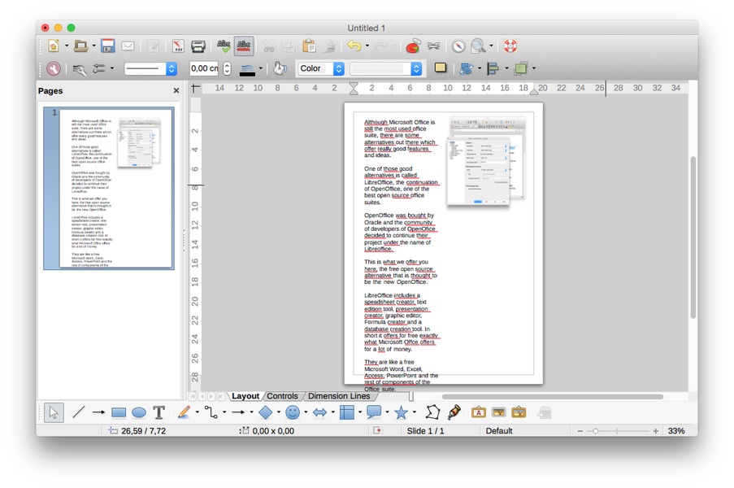Click the Area fill paint bucket icon

coord(280,68)
